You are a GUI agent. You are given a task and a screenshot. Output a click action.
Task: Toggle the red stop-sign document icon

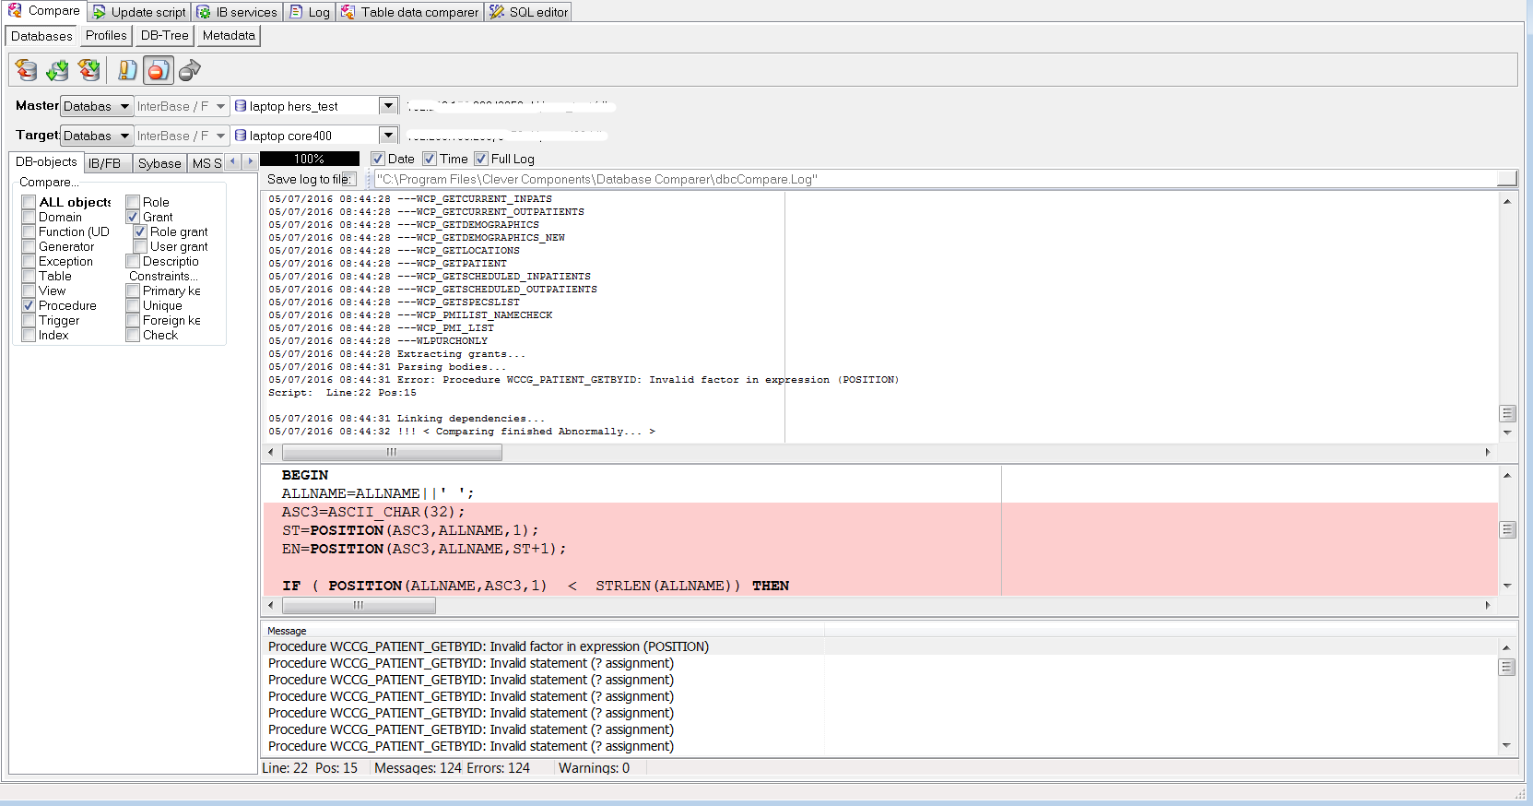tap(158, 70)
